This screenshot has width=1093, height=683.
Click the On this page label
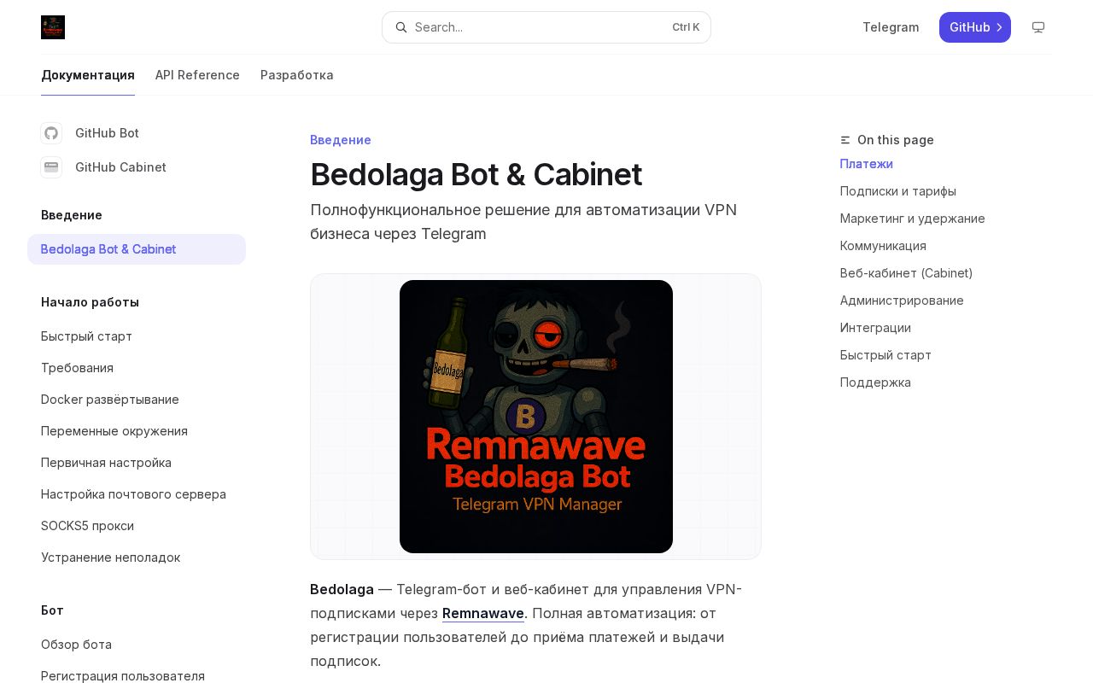coord(896,140)
